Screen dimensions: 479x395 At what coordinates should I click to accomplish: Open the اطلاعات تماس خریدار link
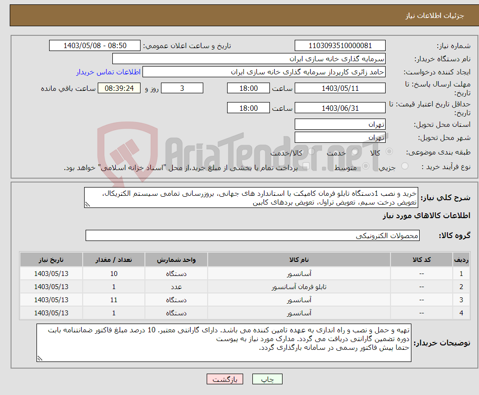tap(108, 72)
